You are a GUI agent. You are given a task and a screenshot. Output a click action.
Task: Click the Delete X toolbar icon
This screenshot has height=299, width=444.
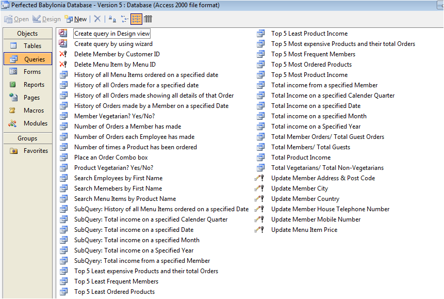97,19
